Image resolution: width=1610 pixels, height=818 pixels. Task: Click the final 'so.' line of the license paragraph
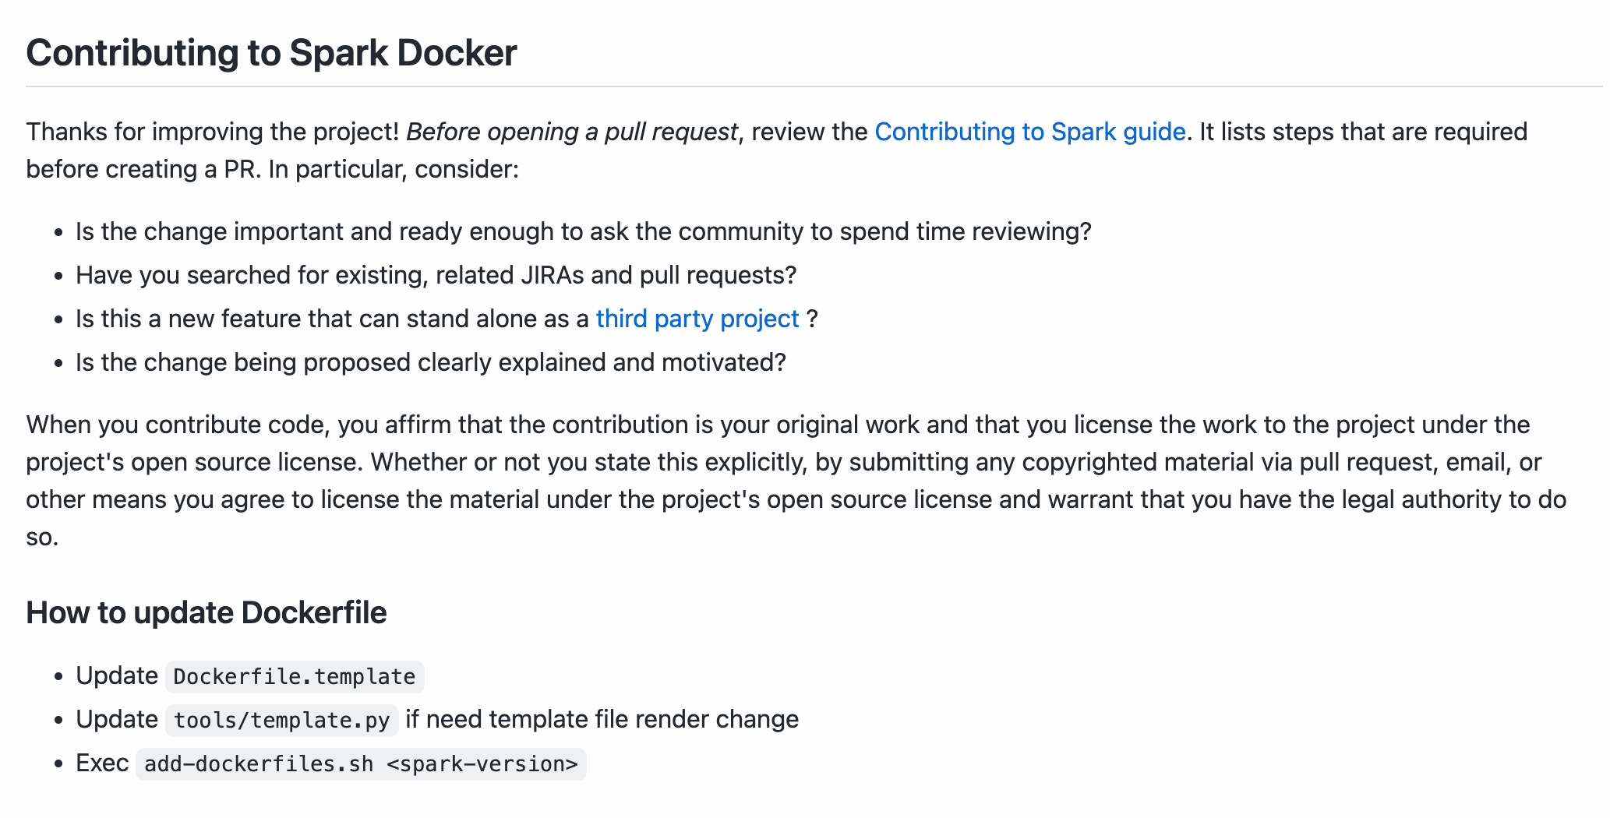tap(42, 537)
